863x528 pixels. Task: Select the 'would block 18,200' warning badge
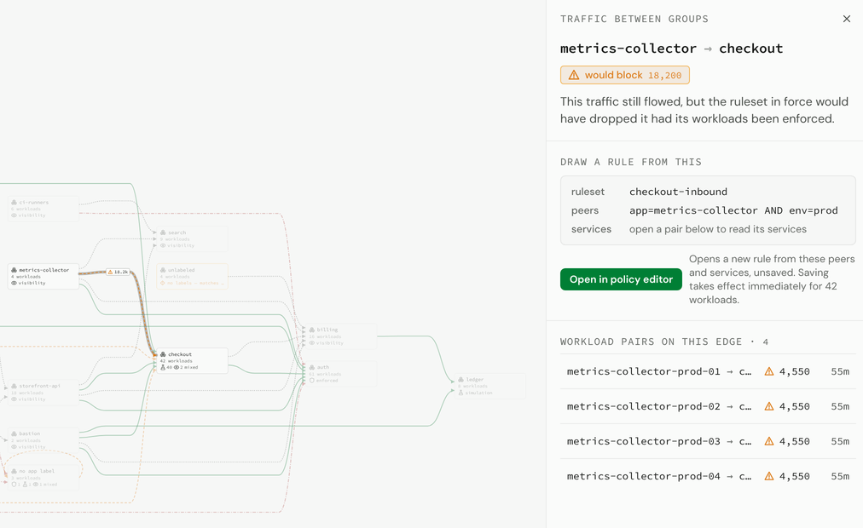(x=625, y=75)
